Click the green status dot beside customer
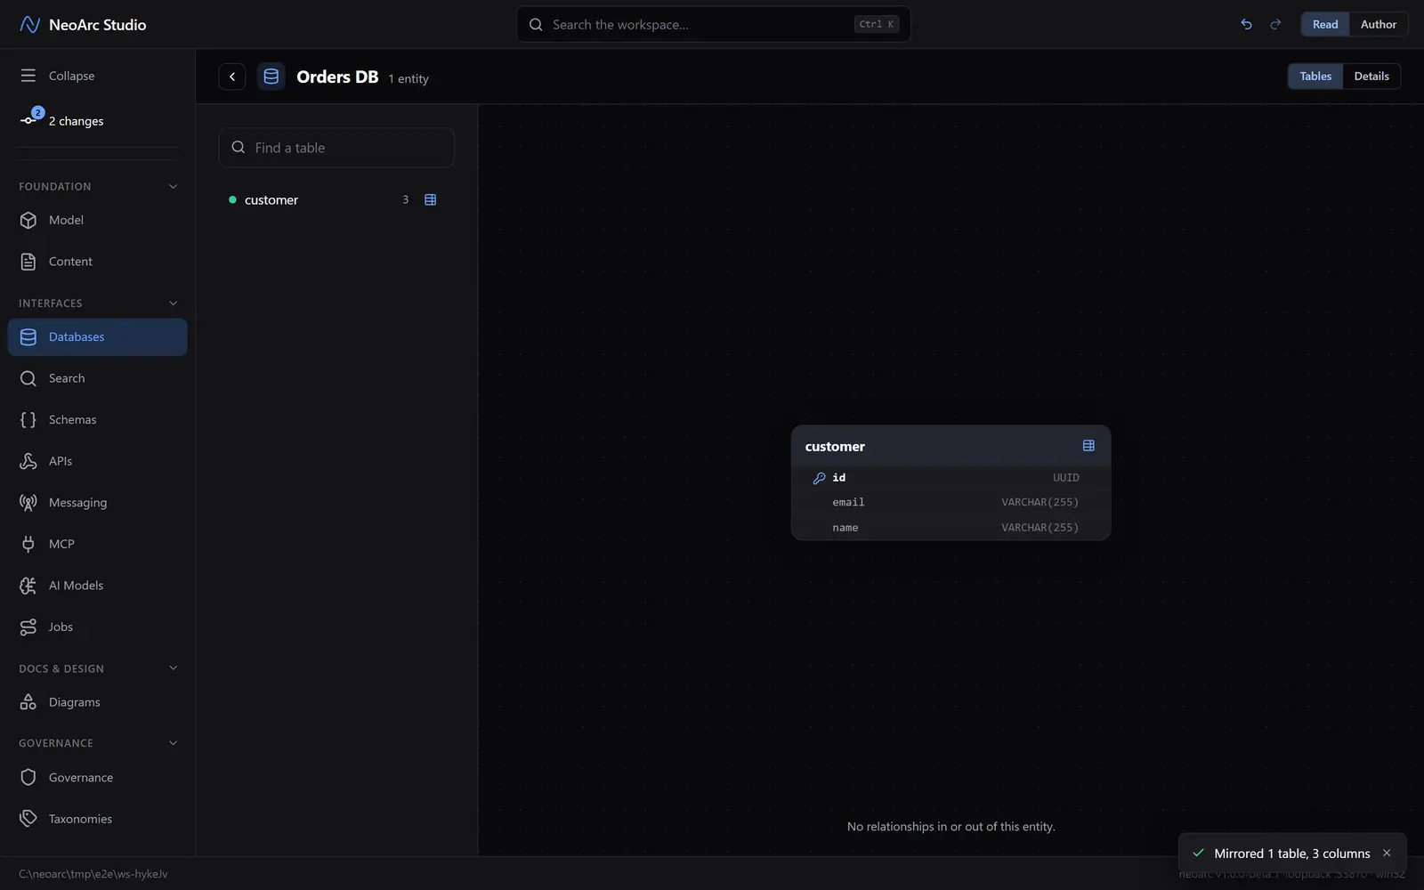The height and width of the screenshot is (890, 1424). (232, 200)
